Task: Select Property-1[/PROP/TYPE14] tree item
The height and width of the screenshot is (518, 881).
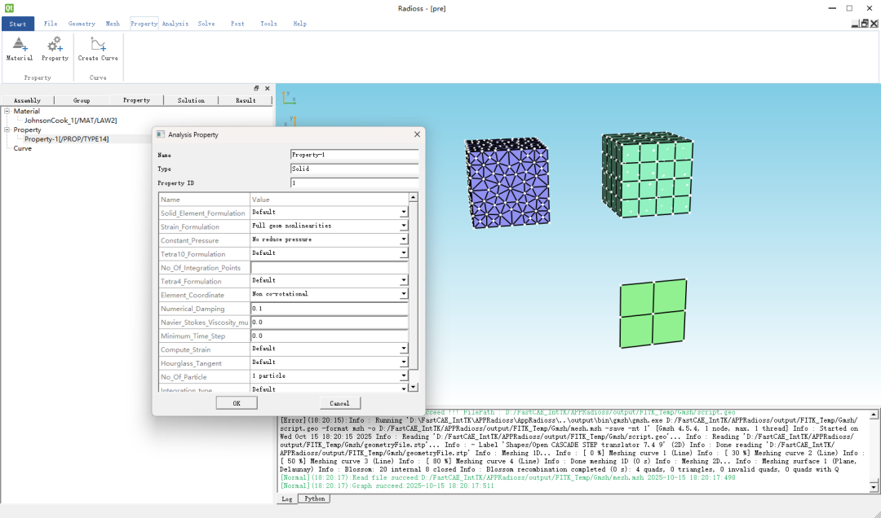Action: click(66, 138)
